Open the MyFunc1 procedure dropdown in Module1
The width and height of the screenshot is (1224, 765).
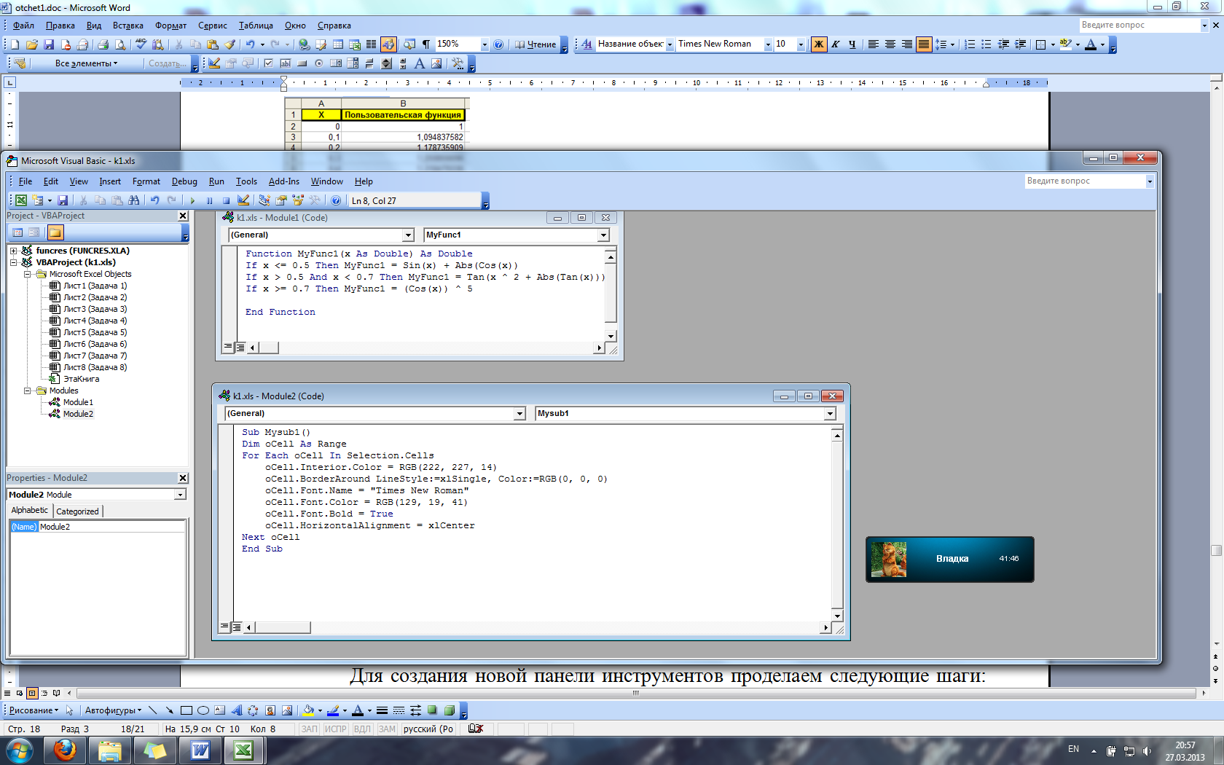pyautogui.click(x=603, y=235)
